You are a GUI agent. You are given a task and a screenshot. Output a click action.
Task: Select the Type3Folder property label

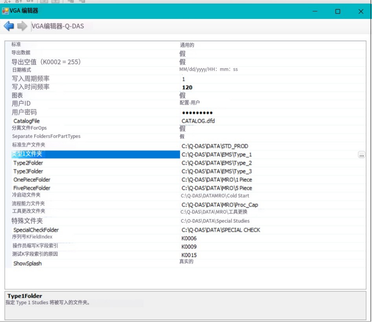pos(28,171)
